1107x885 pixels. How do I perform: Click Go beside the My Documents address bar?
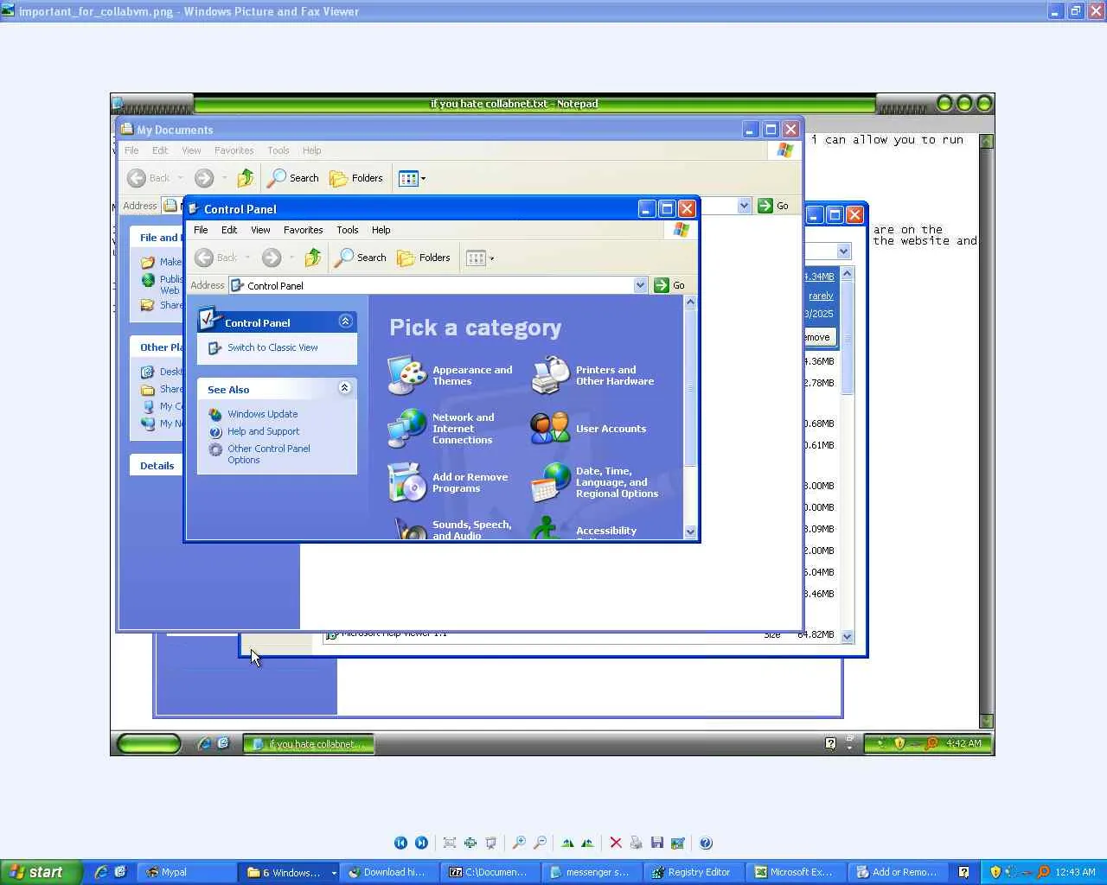tap(774, 206)
